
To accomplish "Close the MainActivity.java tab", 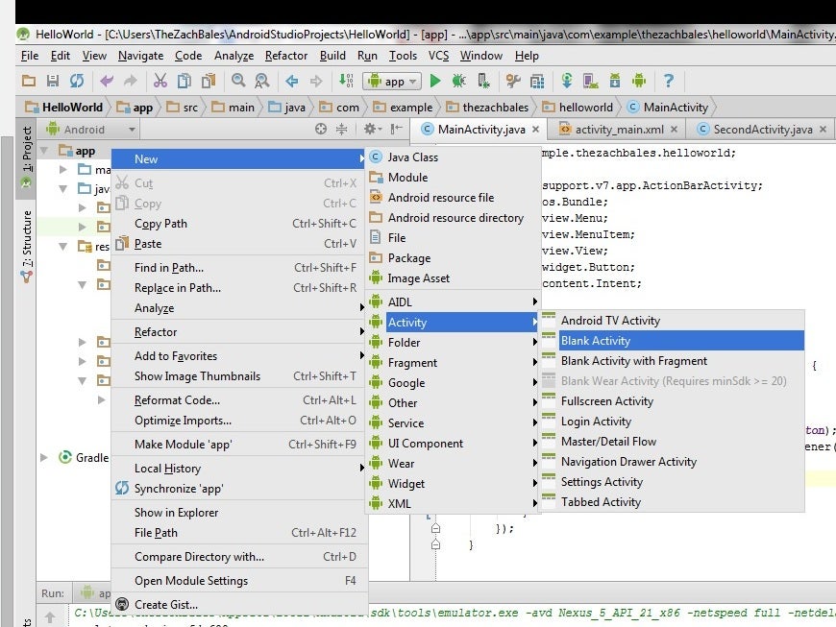I will (x=535, y=130).
